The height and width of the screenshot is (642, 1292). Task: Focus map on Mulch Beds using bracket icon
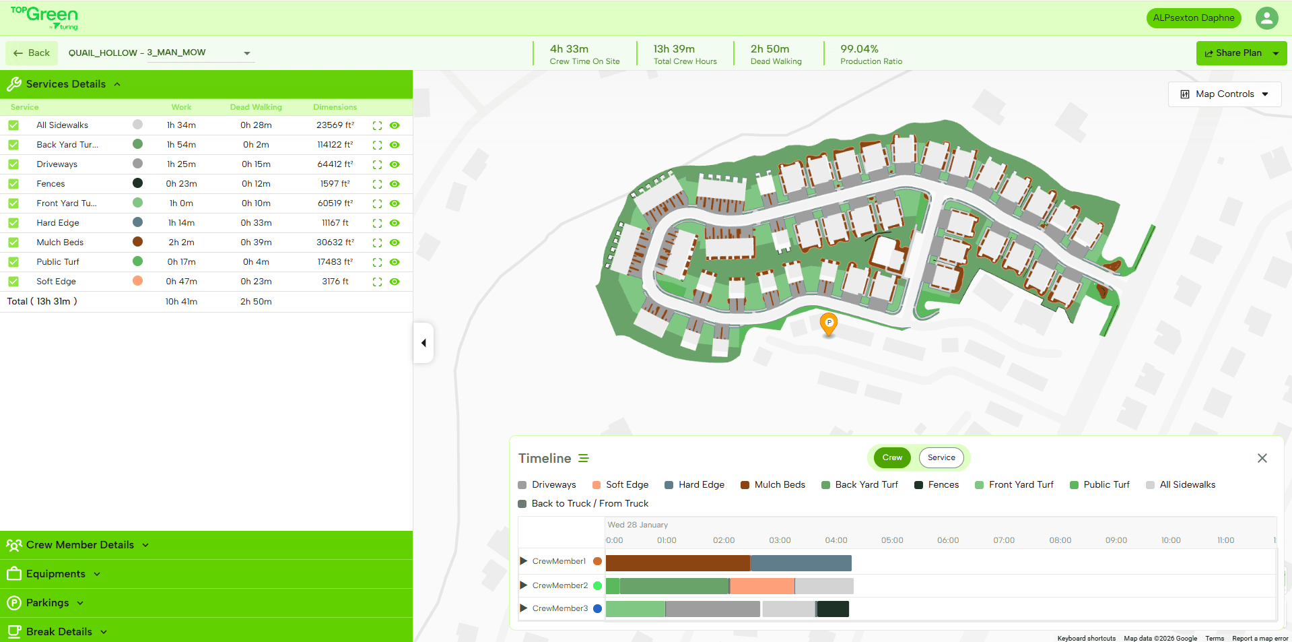click(377, 243)
